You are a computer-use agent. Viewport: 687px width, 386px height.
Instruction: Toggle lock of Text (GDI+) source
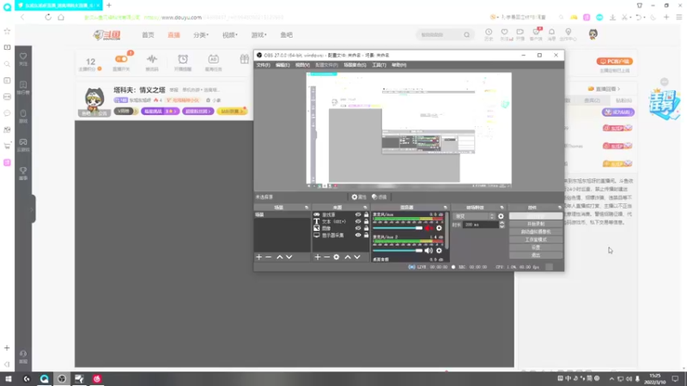(367, 221)
